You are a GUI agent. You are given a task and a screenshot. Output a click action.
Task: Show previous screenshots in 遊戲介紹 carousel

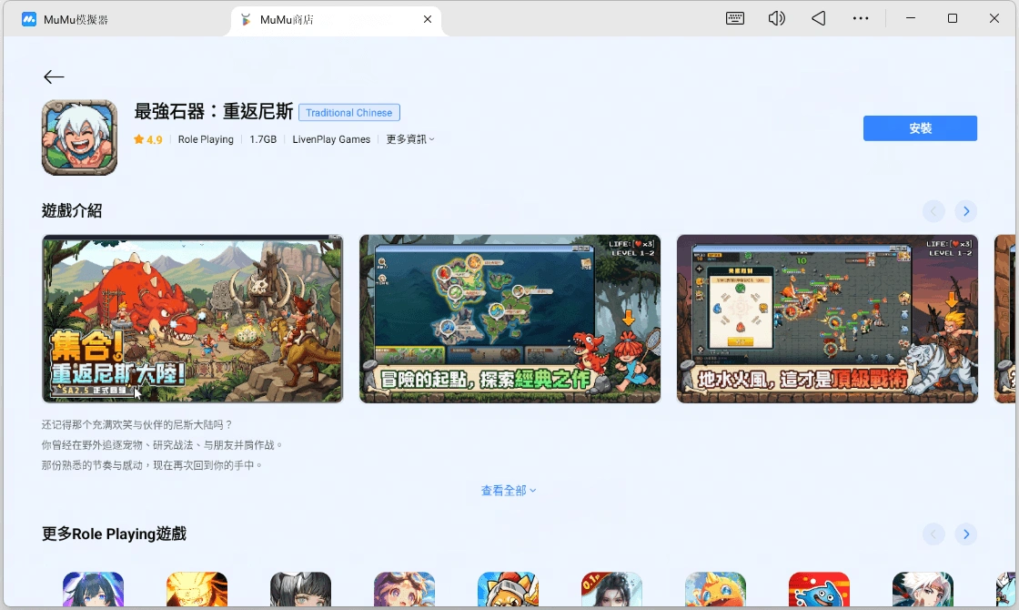933,210
